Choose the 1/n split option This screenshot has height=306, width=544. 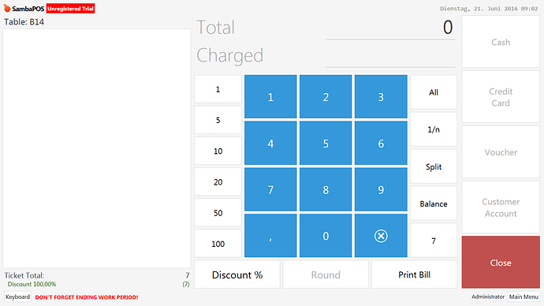(434, 129)
